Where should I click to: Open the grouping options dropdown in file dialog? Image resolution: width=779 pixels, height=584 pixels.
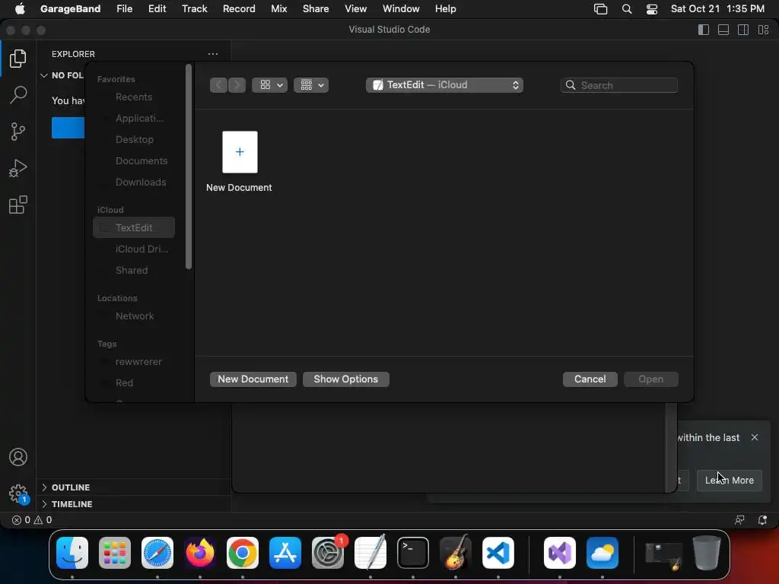(311, 85)
